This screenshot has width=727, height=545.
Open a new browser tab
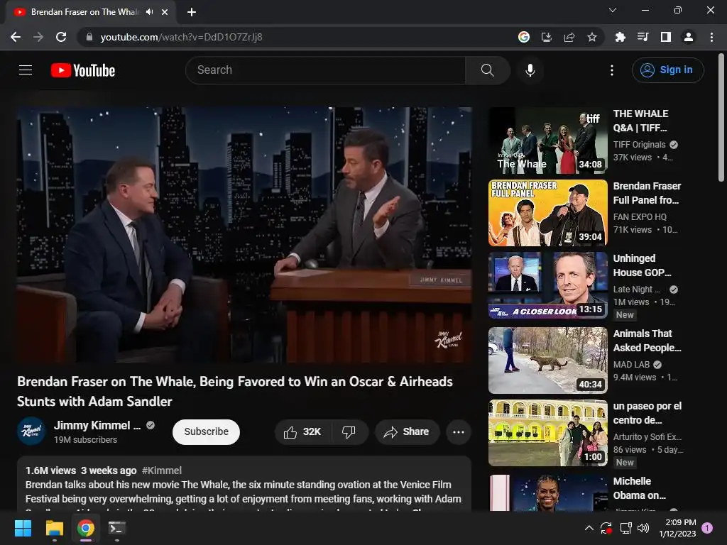[192, 12]
